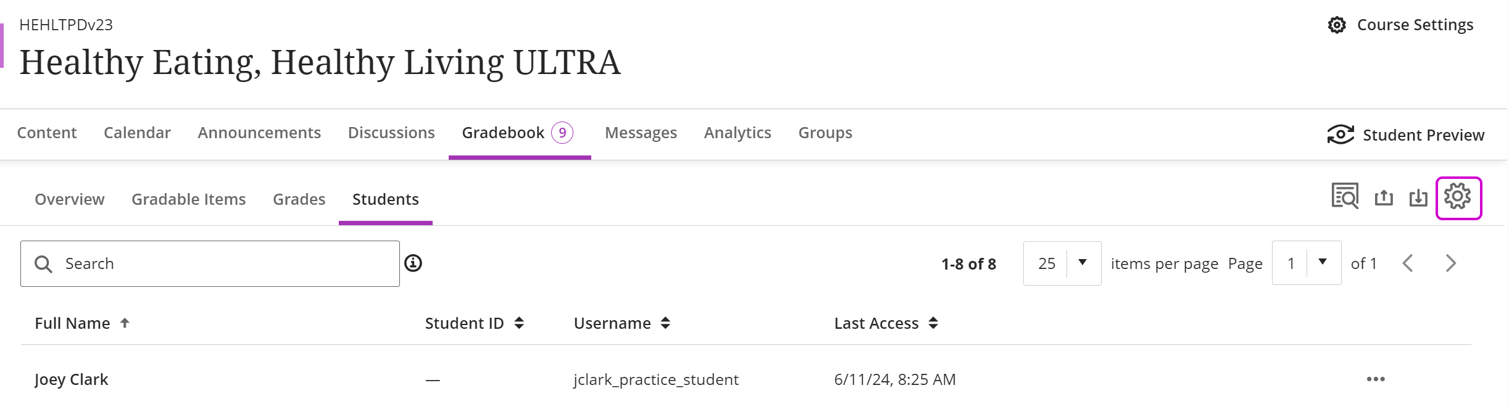Click the Student Preview link text
Screen dimensions: 1509x409
tap(1424, 135)
